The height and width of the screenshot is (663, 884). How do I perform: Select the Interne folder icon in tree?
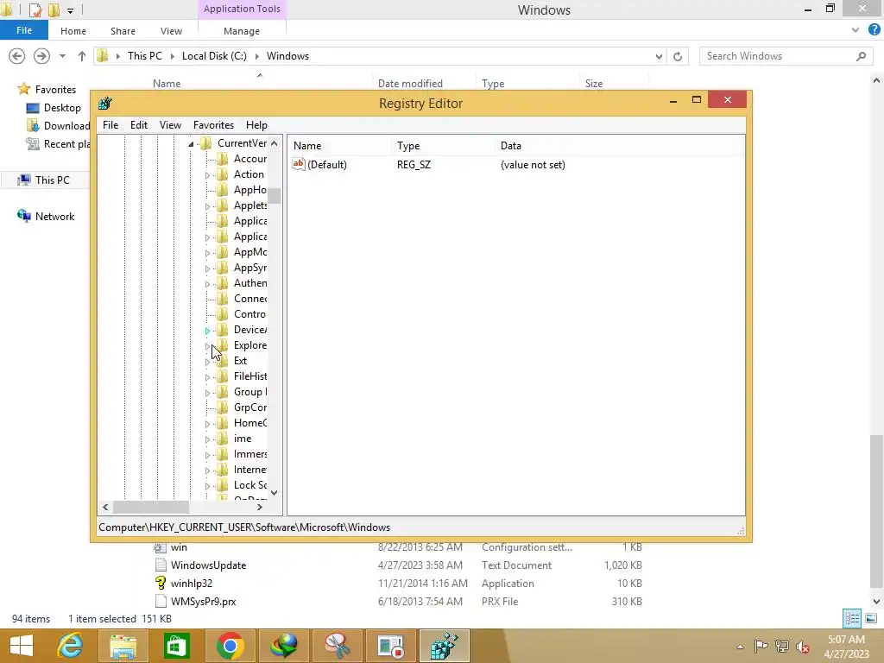[x=223, y=470]
